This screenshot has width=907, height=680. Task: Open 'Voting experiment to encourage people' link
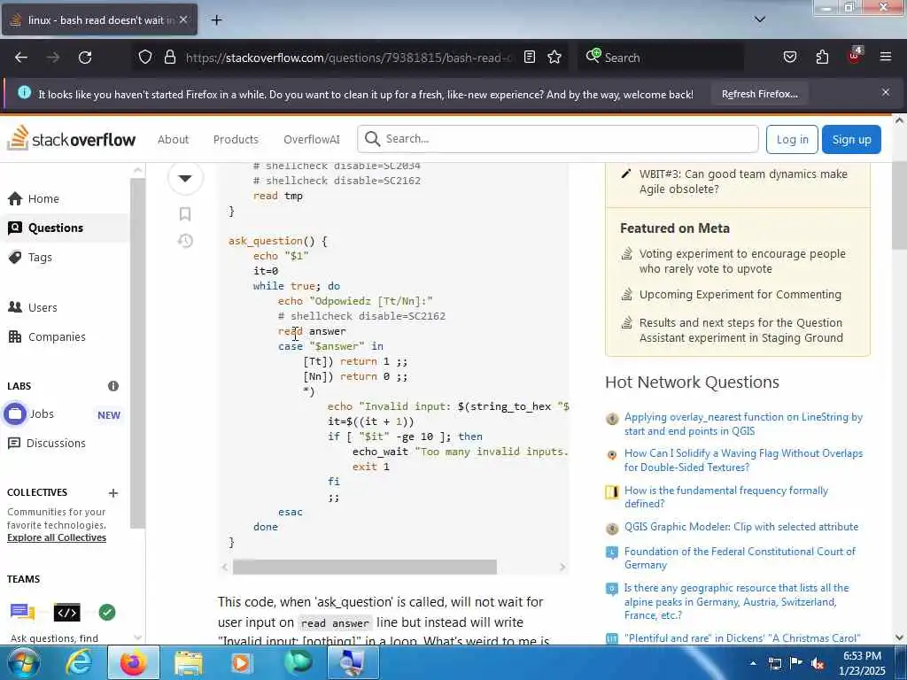pos(742,261)
